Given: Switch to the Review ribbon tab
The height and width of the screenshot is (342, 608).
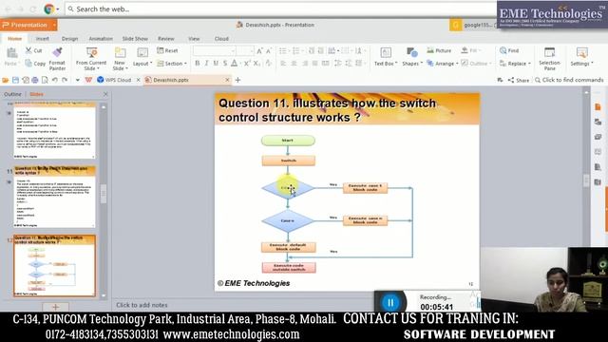Looking at the screenshot, I should click(x=166, y=39).
